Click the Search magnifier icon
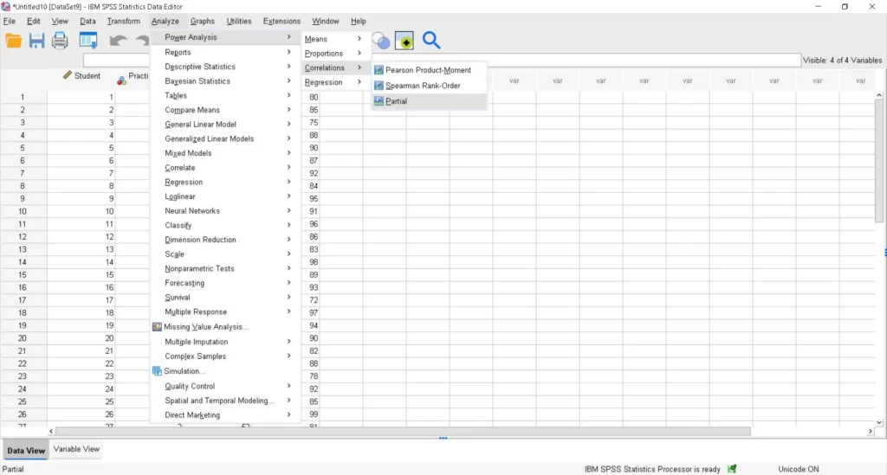Viewport: 887px width, 475px height. [x=431, y=40]
